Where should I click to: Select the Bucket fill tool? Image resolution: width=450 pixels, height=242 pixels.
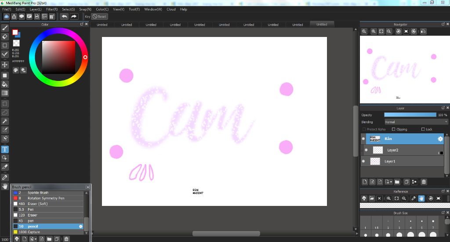[x=5, y=84]
